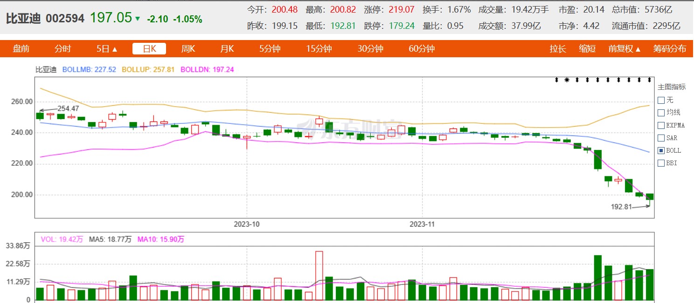Image resolution: width=694 pixels, height=303 pixels.
Task: Toggle the EXPMA indicator checkbox
Action: tap(661, 125)
